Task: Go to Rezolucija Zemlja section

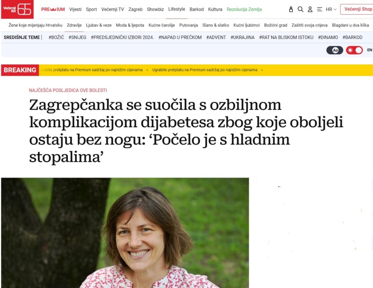Action: click(244, 9)
